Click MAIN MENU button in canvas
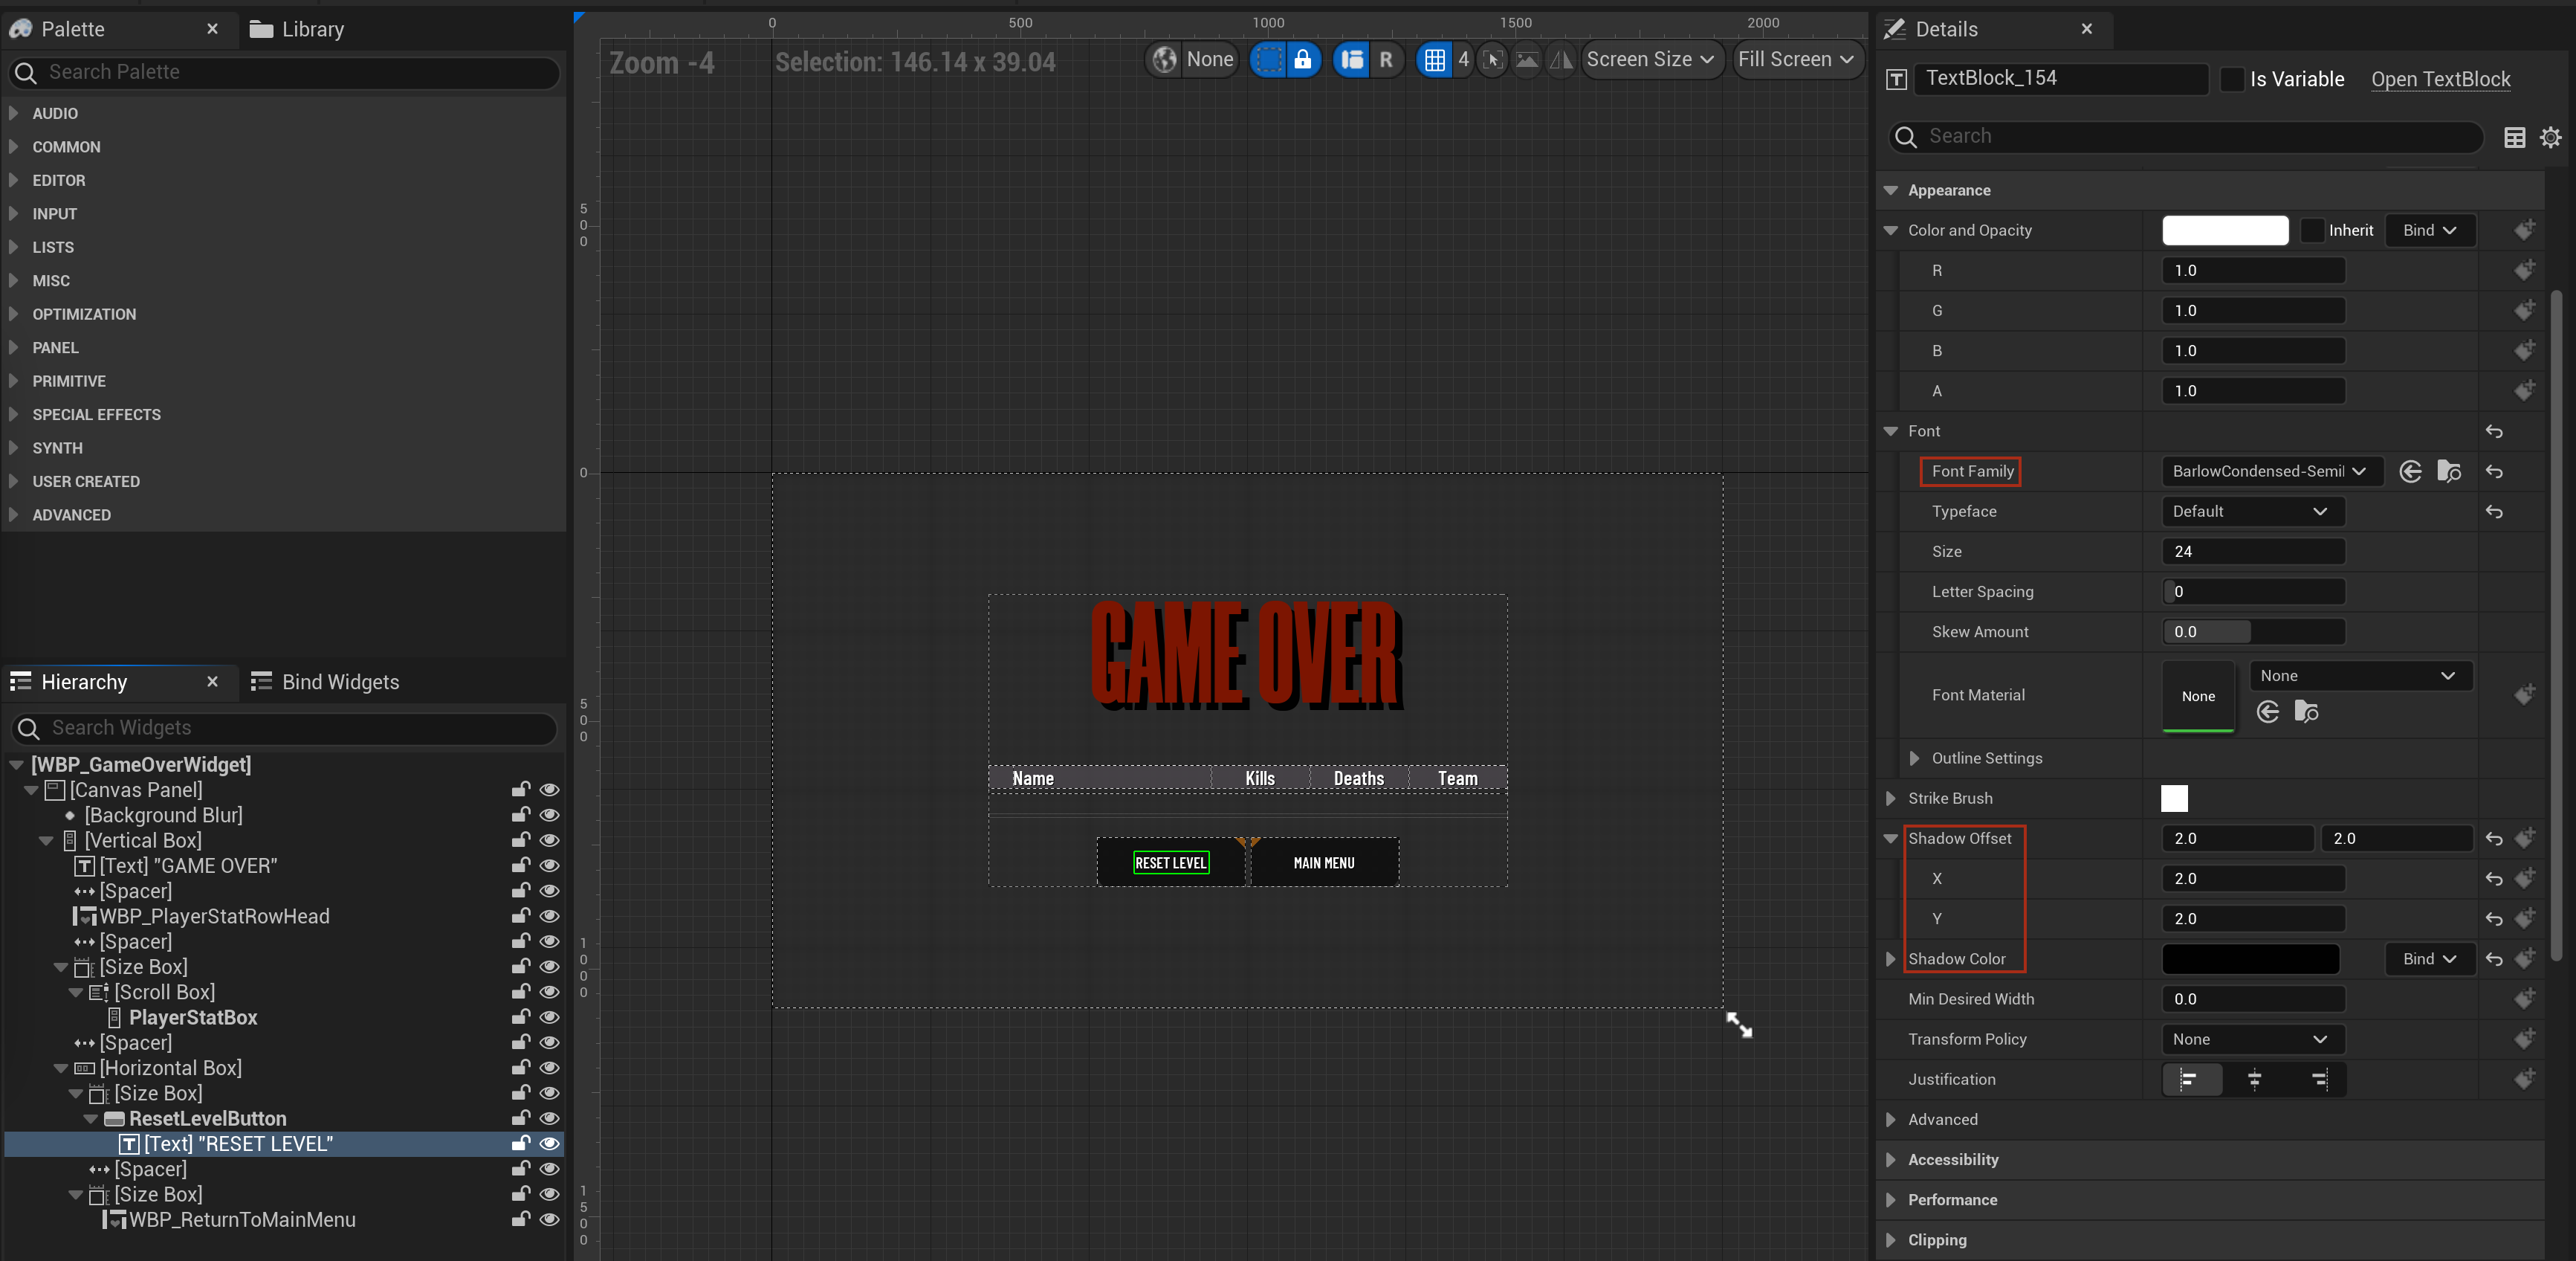The height and width of the screenshot is (1261, 2576). (1324, 862)
